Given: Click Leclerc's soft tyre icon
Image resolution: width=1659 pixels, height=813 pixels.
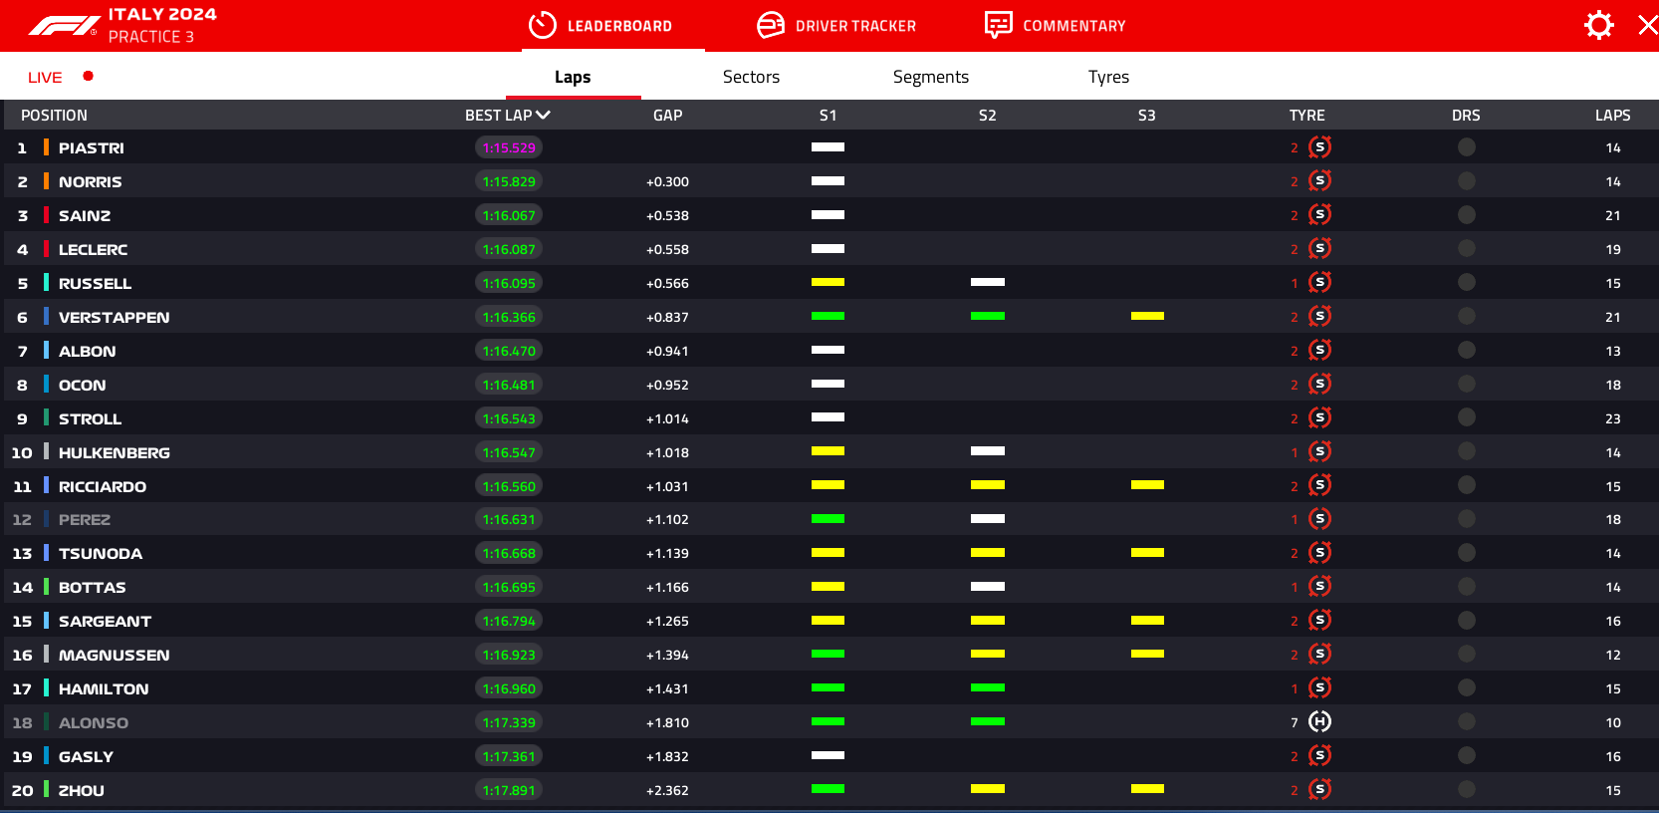Looking at the screenshot, I should pyautogui.click(x=1319, y=249).
